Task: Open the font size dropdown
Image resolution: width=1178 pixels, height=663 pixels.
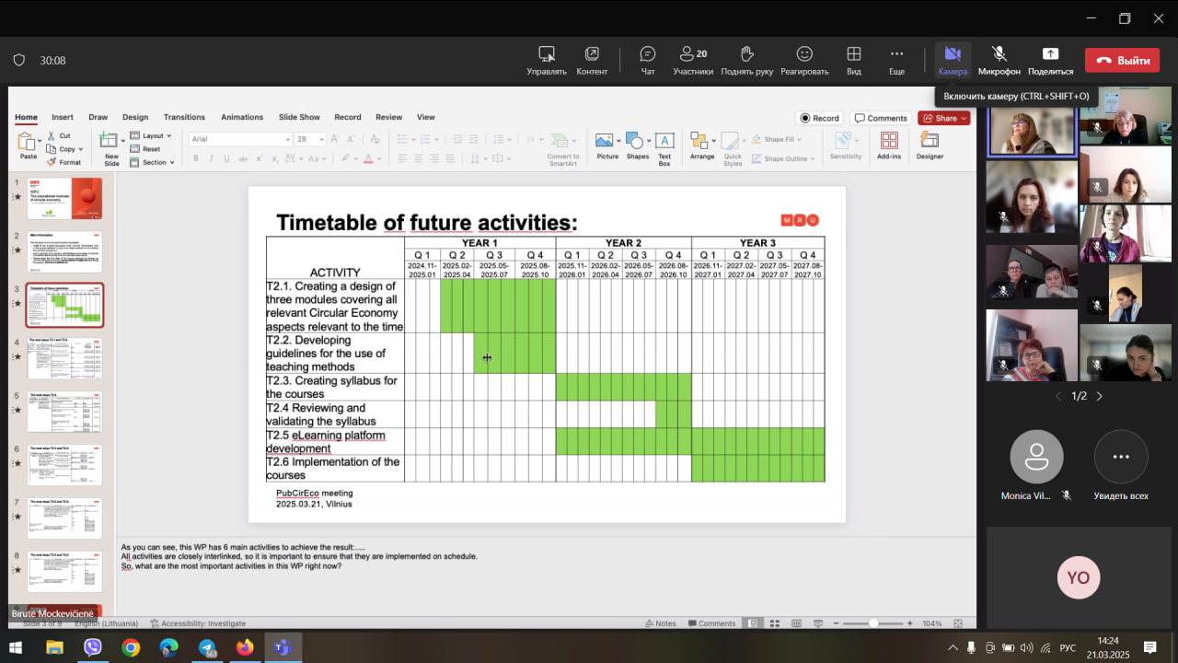Action: click(321, 139)
